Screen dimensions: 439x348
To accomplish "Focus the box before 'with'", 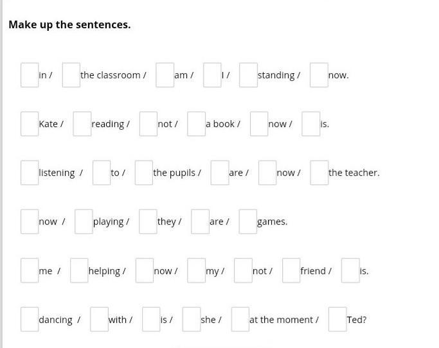I will tap(100, 320).
